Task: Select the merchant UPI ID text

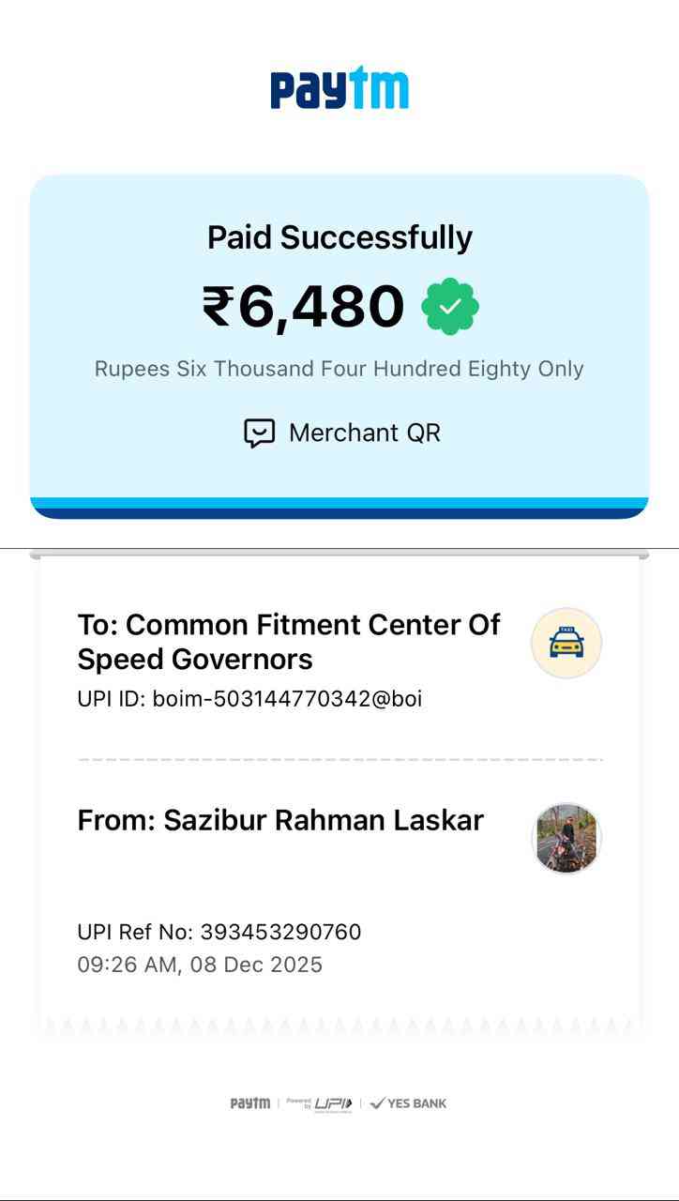Action: click(249, 699)
